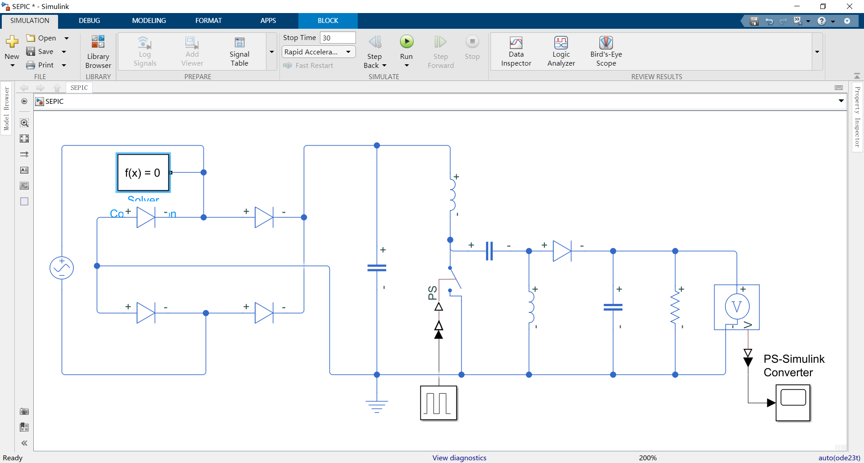Open the Data Inspector
Viewport: 864px width, 463px height.
516,52
